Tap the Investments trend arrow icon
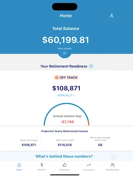 89,165
